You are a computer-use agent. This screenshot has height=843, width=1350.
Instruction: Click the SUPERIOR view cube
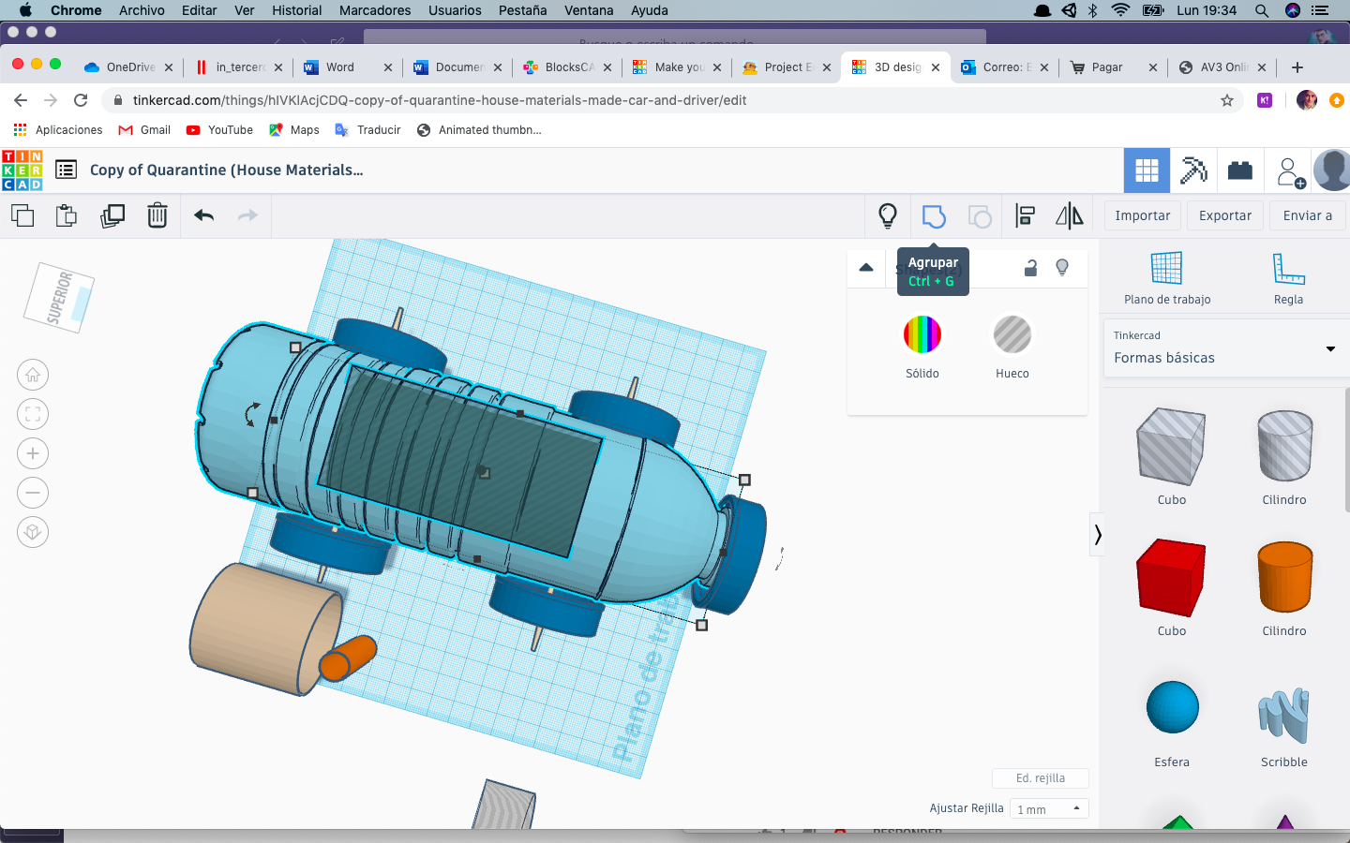pyautogui.click(x=59, y=298)
